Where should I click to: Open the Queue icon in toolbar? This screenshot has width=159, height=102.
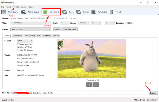[x=64, y=12]
